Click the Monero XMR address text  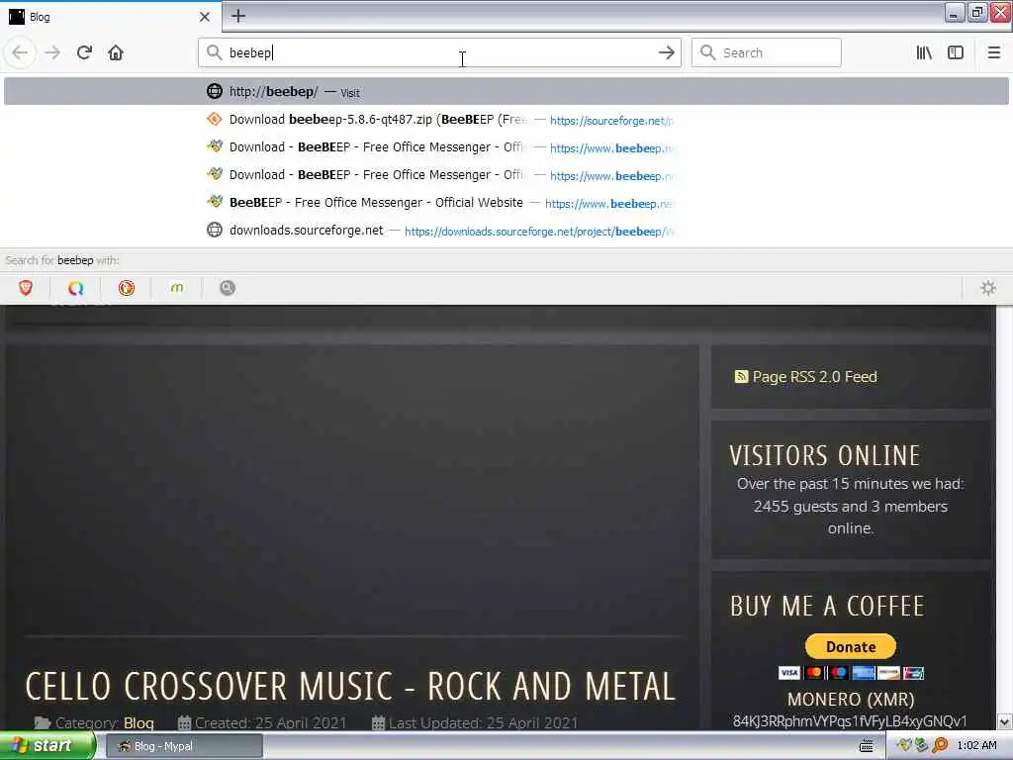point(850,720)
